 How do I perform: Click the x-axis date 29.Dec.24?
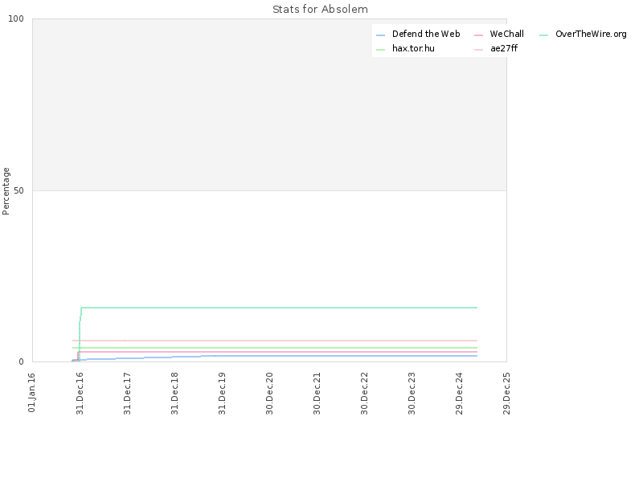click(x=459, y=394)
